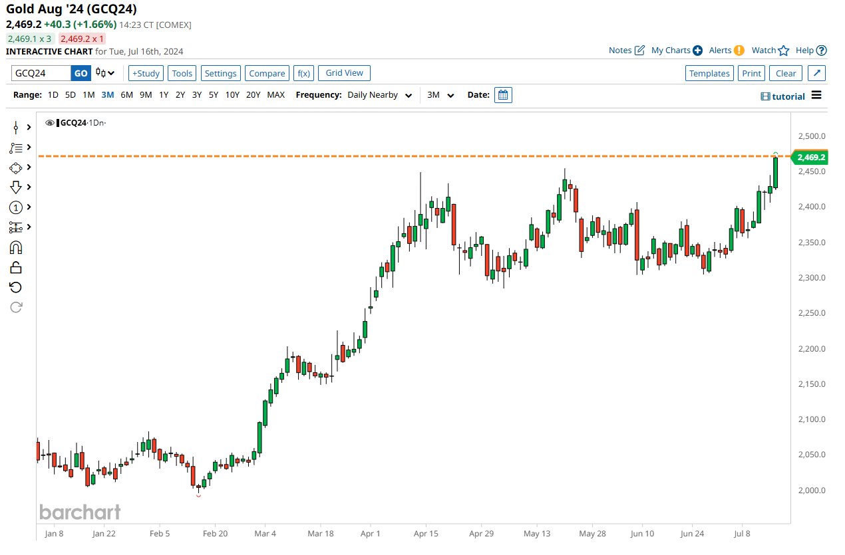Viewport: 845px width, 555px height.
Task: Open the Frequency Daily Nearby dropdown
Action: click(x=380, y=95)
